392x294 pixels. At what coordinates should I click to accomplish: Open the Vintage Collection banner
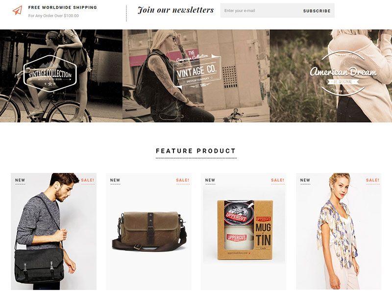point(61,76)
